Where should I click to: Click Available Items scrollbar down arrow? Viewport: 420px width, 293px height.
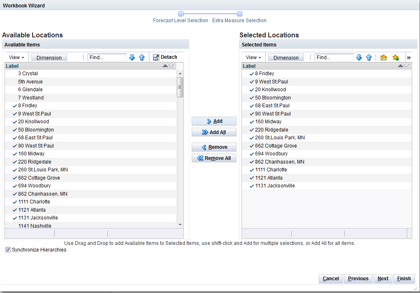(x=180, y=225)
